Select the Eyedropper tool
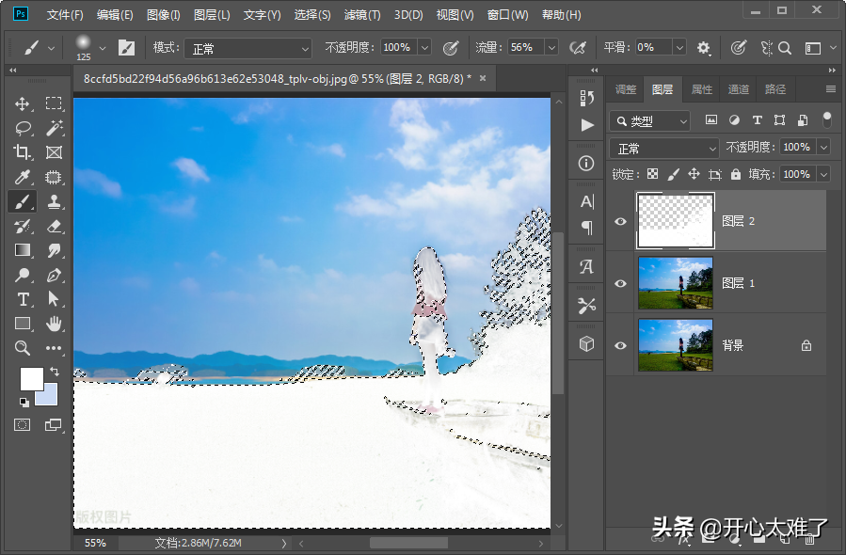The image size is (846, 555). point(23,177)
